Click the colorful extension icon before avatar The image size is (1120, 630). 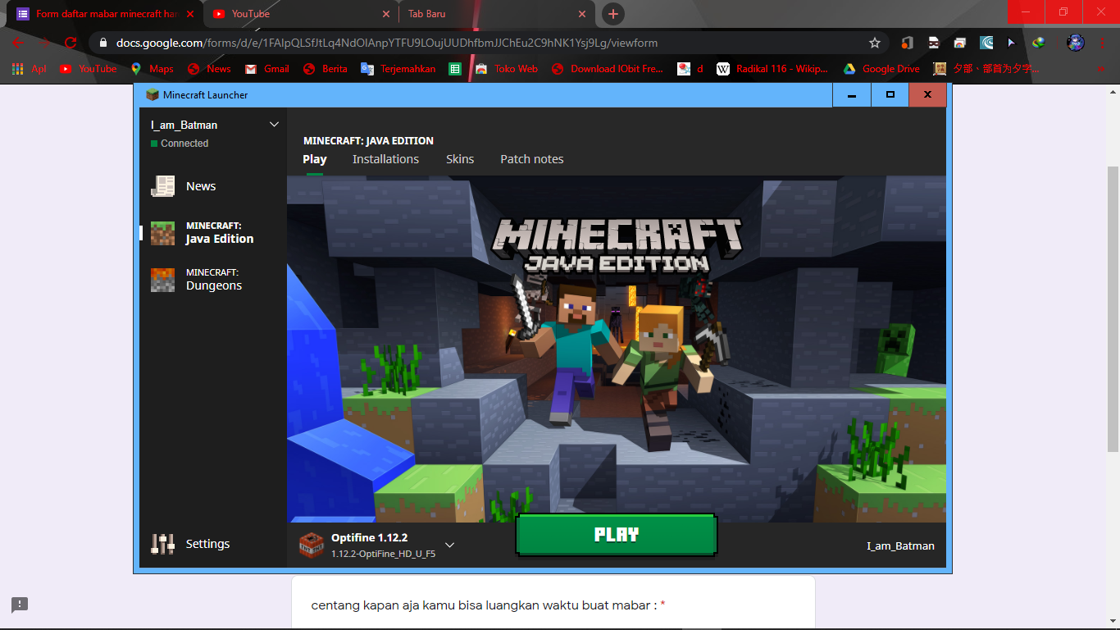1039,43
